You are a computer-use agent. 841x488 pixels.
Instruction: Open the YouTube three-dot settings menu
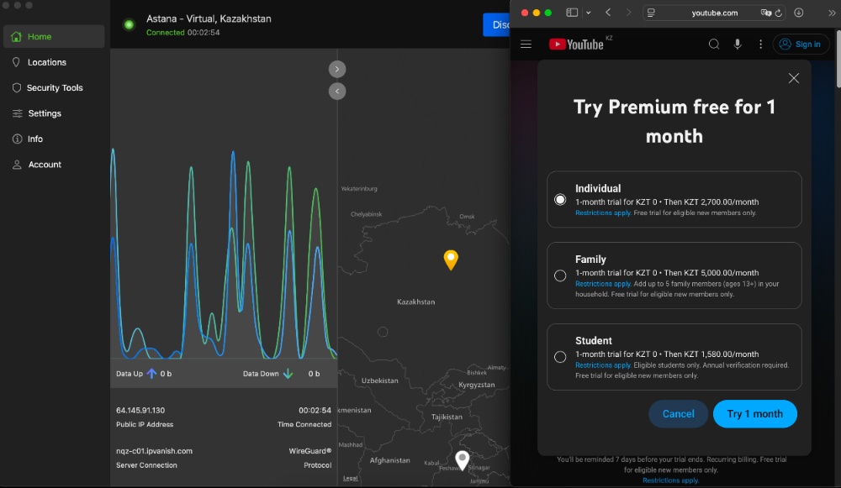pos(760,45)
